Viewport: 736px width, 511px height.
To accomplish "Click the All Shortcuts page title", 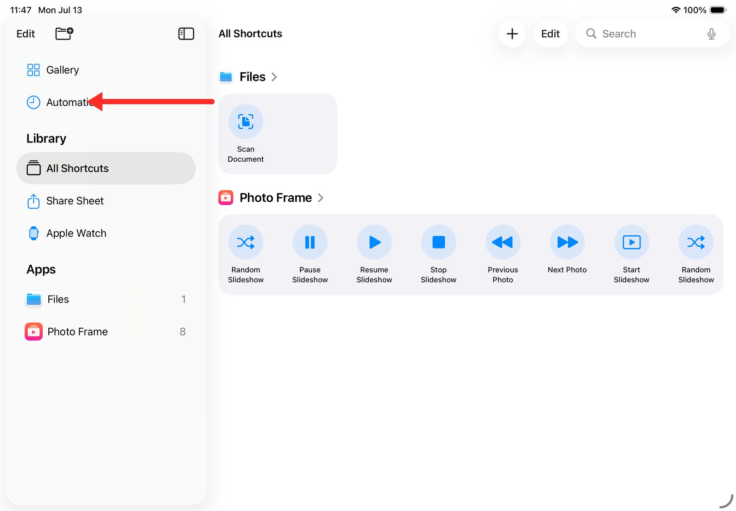I will coord(250,34).
